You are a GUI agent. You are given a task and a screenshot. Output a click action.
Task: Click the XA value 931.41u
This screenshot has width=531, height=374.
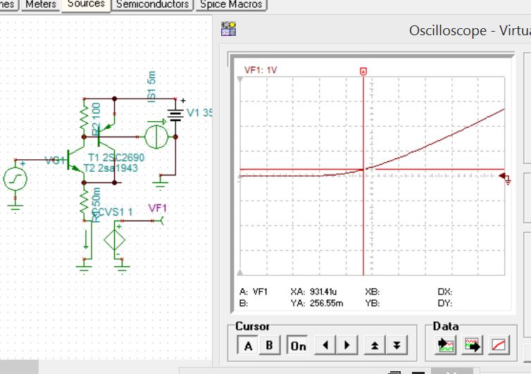[323, 292]
